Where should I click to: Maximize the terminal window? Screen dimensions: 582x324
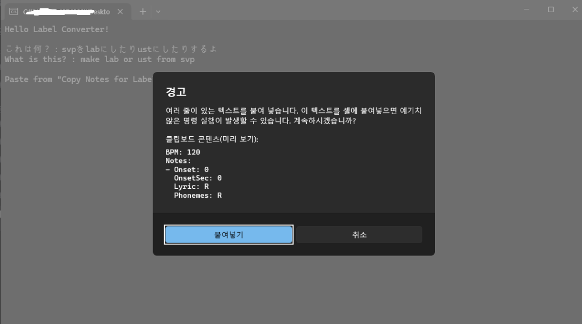pyautogui.click(x=551, y=9)
